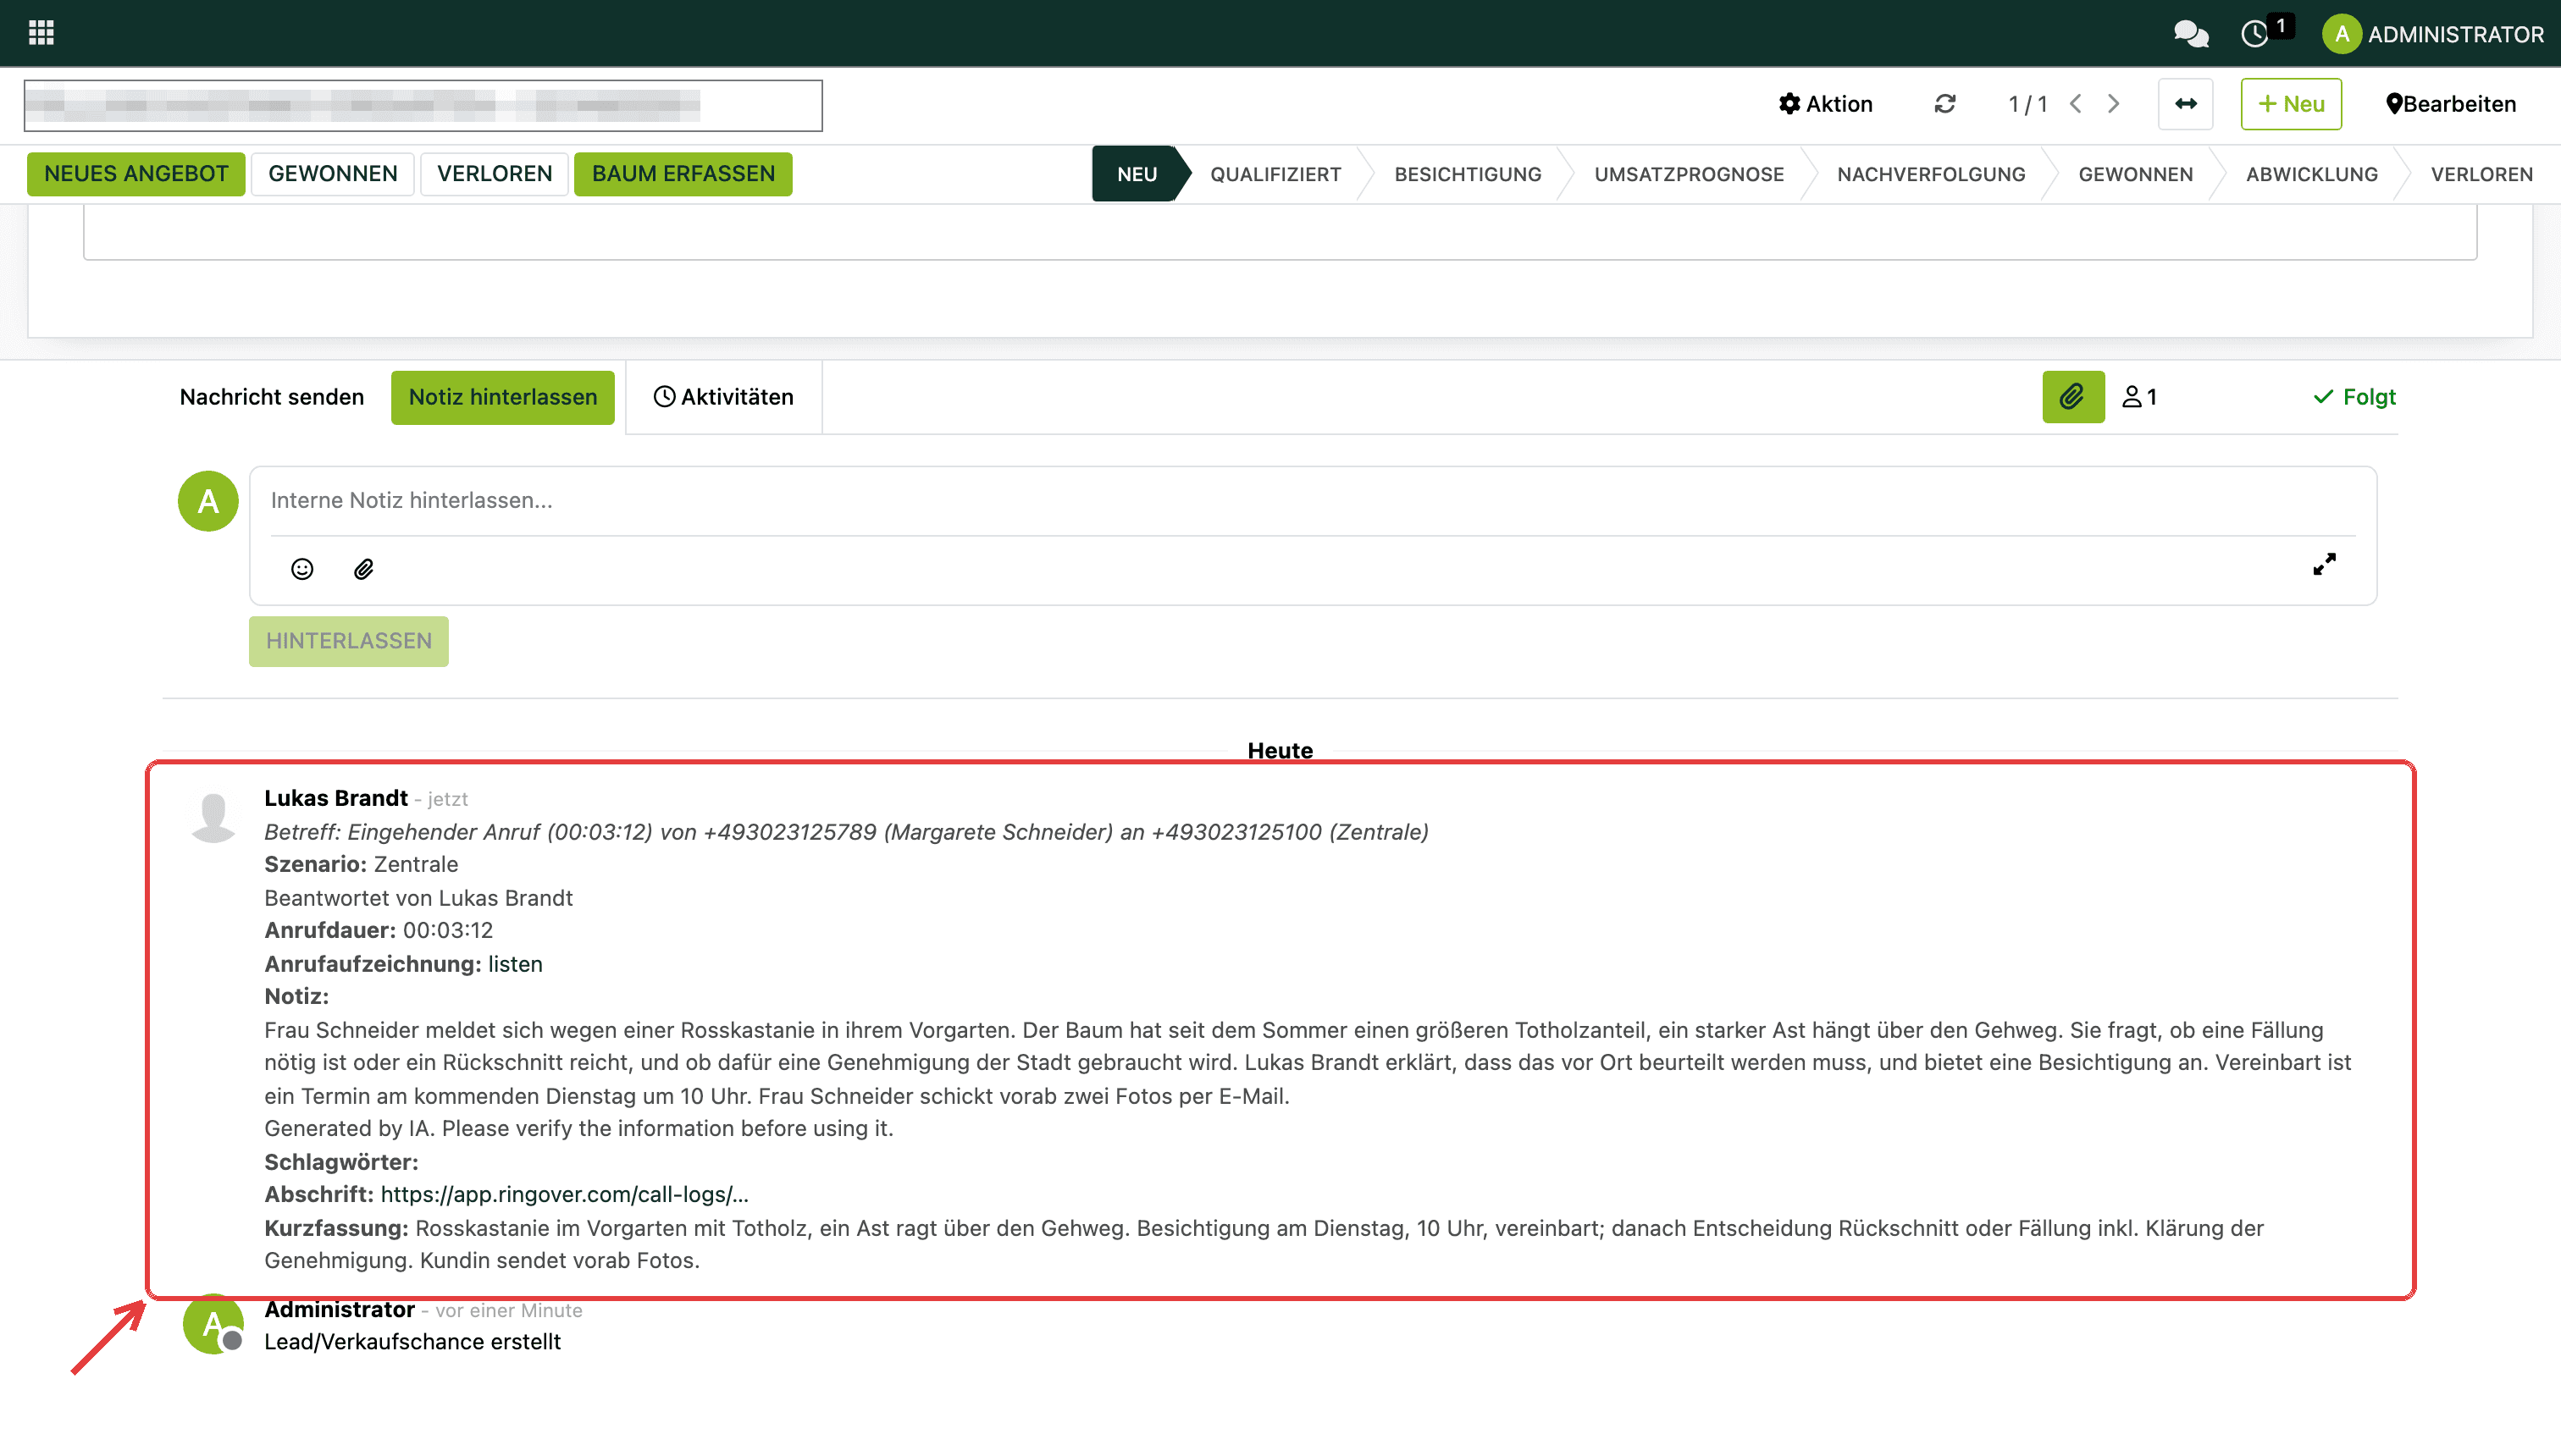Open the Aktion dropdown menu

tap(1826, 104)
